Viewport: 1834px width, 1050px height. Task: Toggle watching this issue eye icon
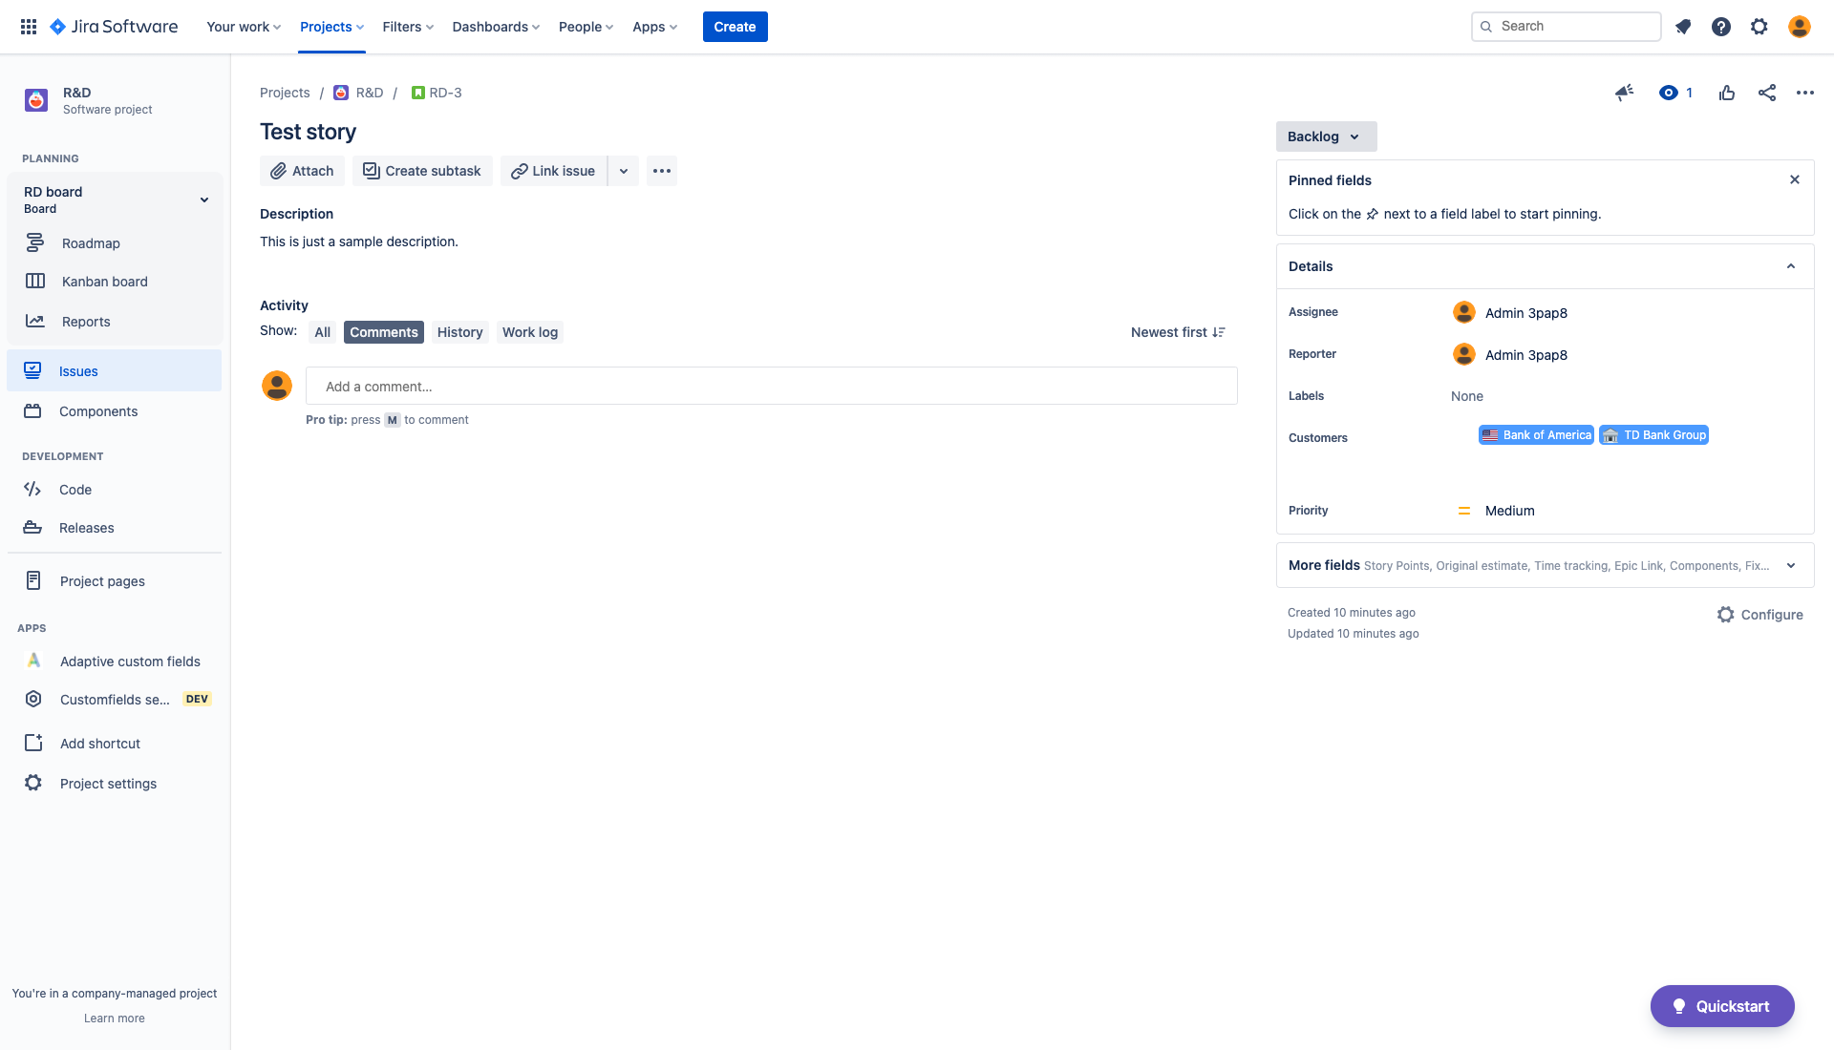1669,93
